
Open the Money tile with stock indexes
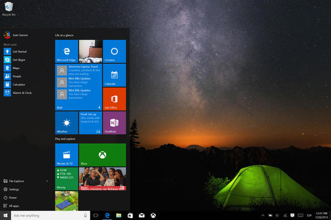coord(67,179)
